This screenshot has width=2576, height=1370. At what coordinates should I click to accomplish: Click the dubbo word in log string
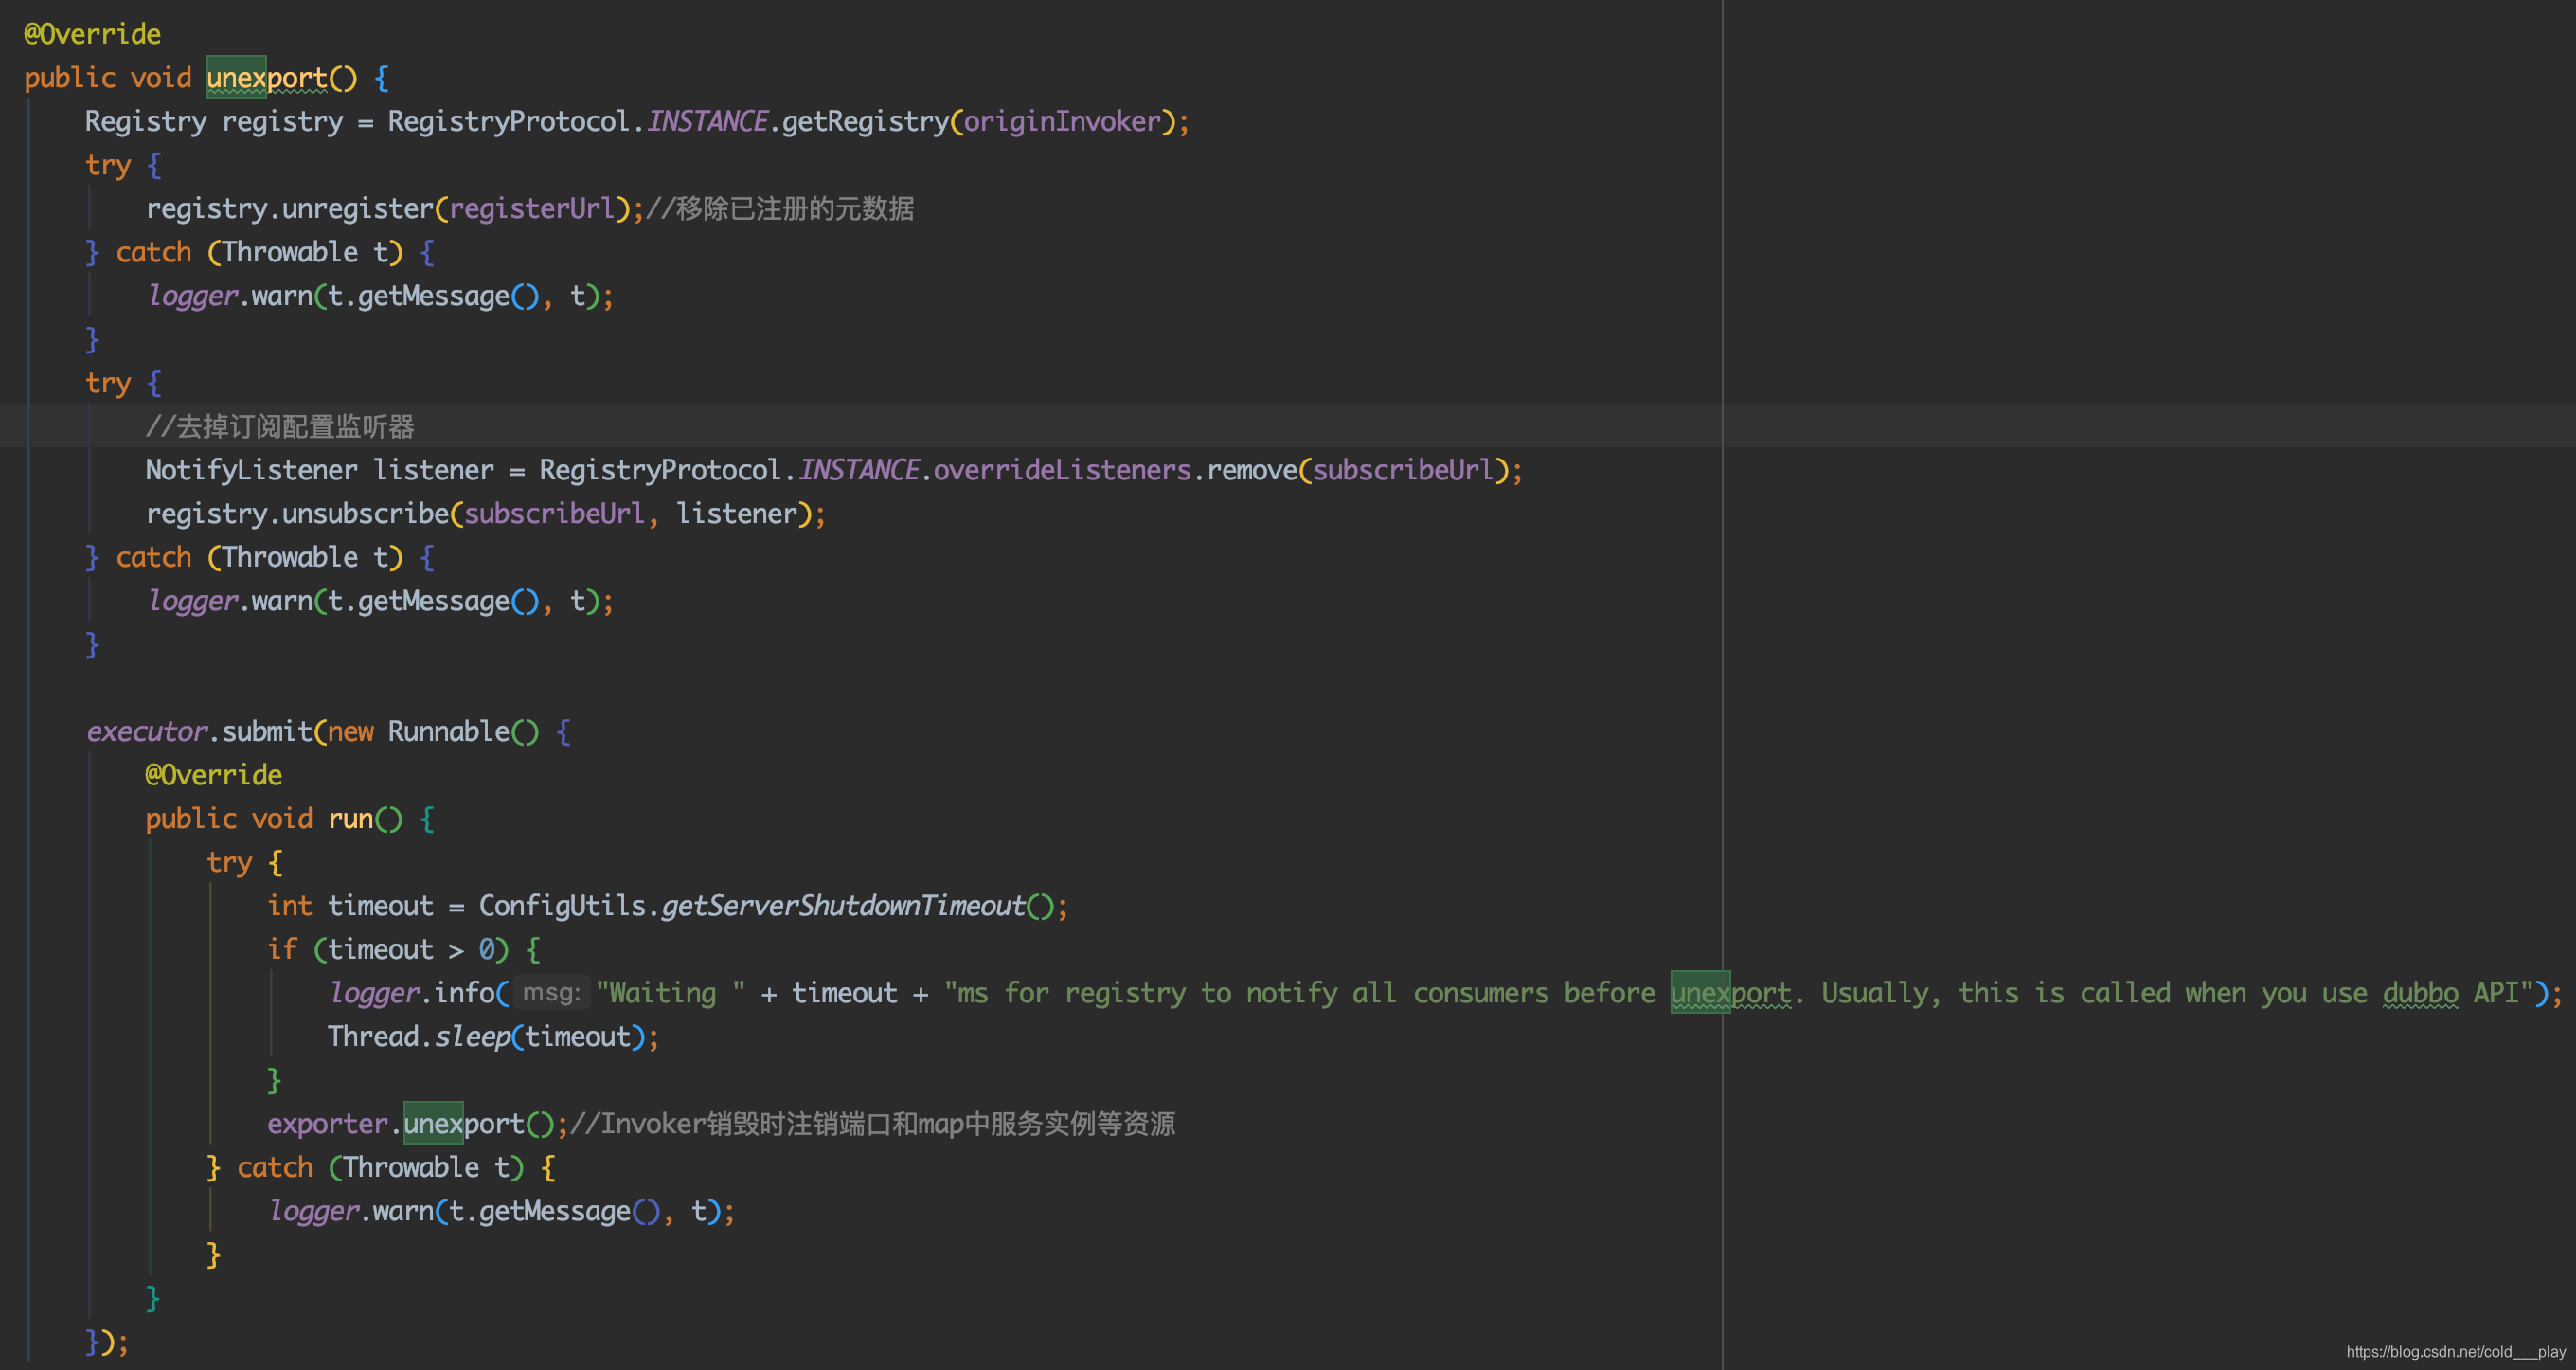coord(2420,994)
